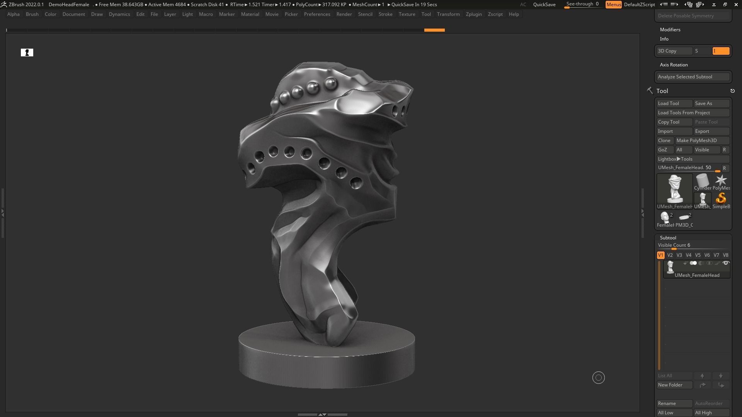Click the Make PolyMesh3D button
This screenshot has width=742, height=417.
702,141
